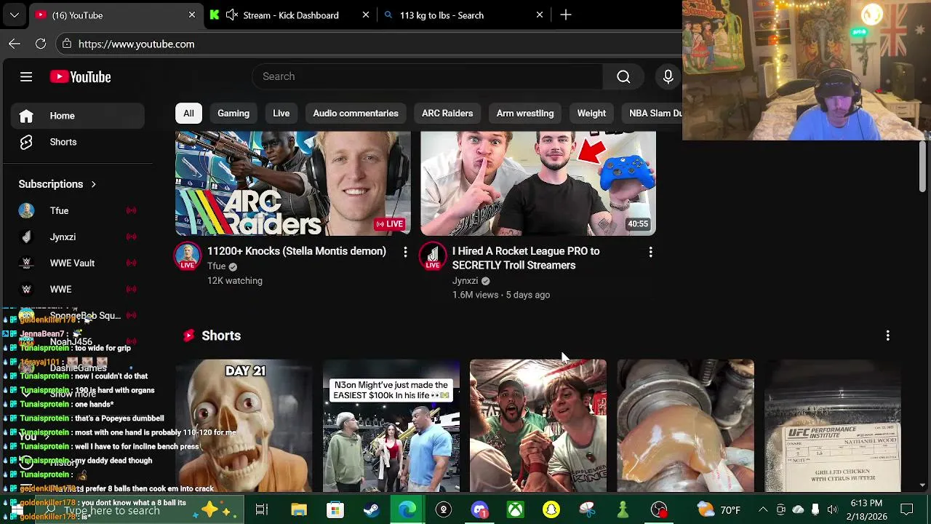Open the arm wrestling handshake short
This screenshot has height=524, width=931.
538,426
